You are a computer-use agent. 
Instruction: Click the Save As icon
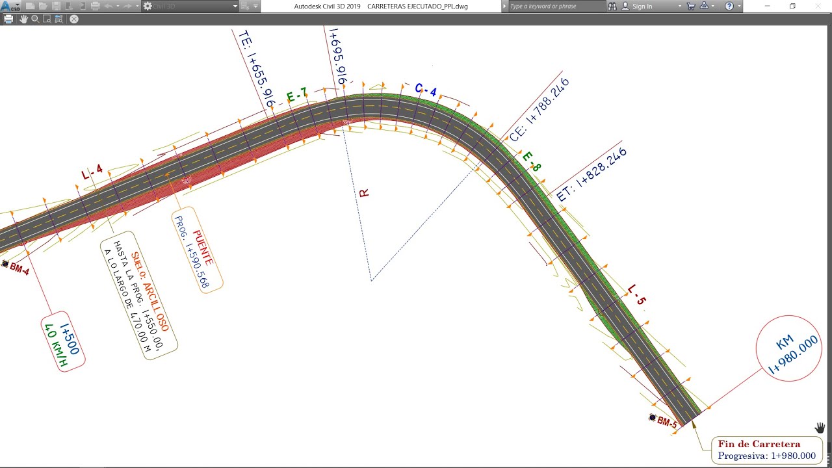69,6
